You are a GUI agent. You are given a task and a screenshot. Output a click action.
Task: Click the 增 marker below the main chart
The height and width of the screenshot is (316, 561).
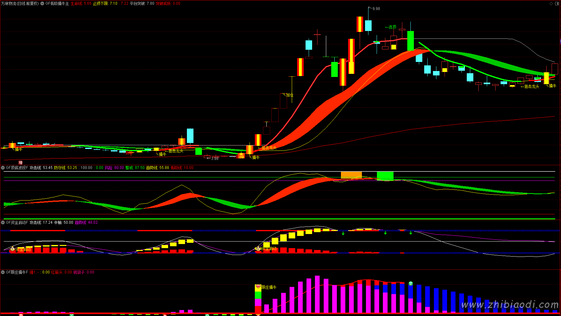tap(20, 162)
